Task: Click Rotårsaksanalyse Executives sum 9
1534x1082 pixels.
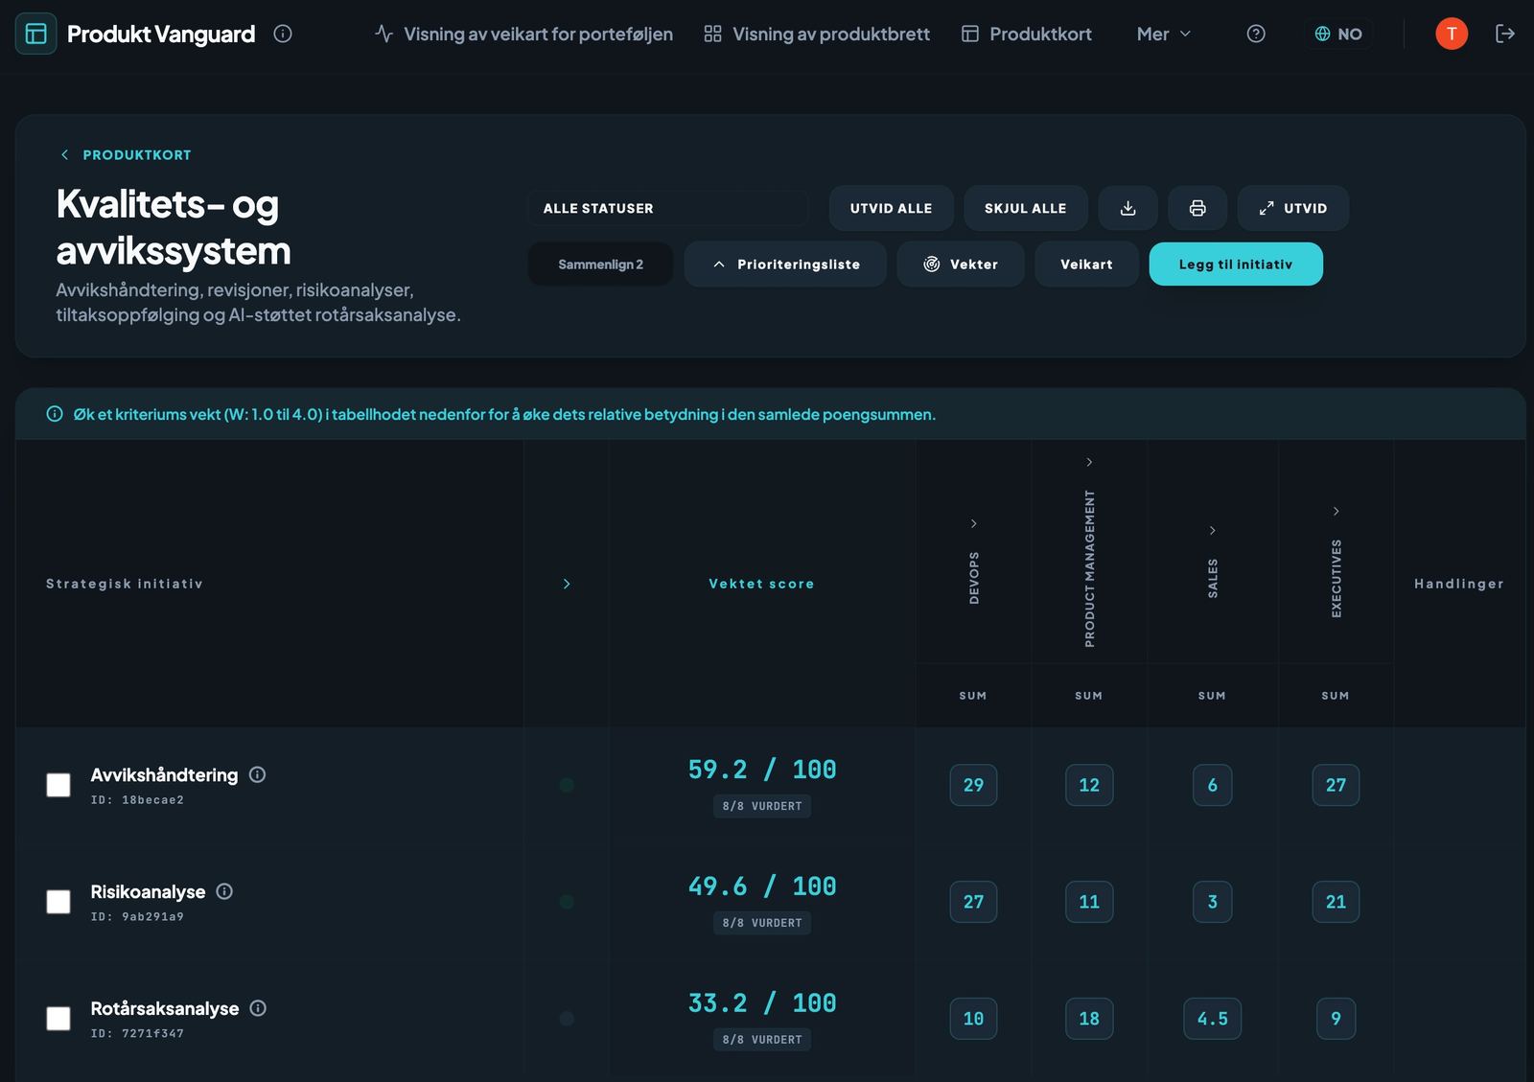Action: [1336, 1019]
